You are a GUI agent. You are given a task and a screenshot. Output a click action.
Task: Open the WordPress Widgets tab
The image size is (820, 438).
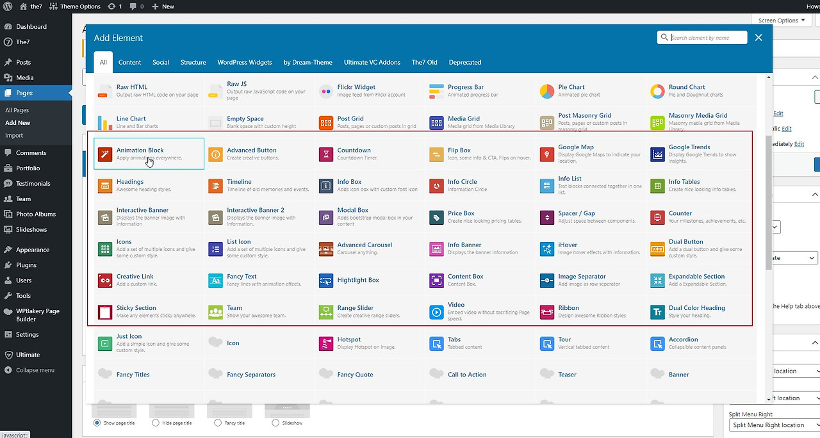click(x=245, y=62)
